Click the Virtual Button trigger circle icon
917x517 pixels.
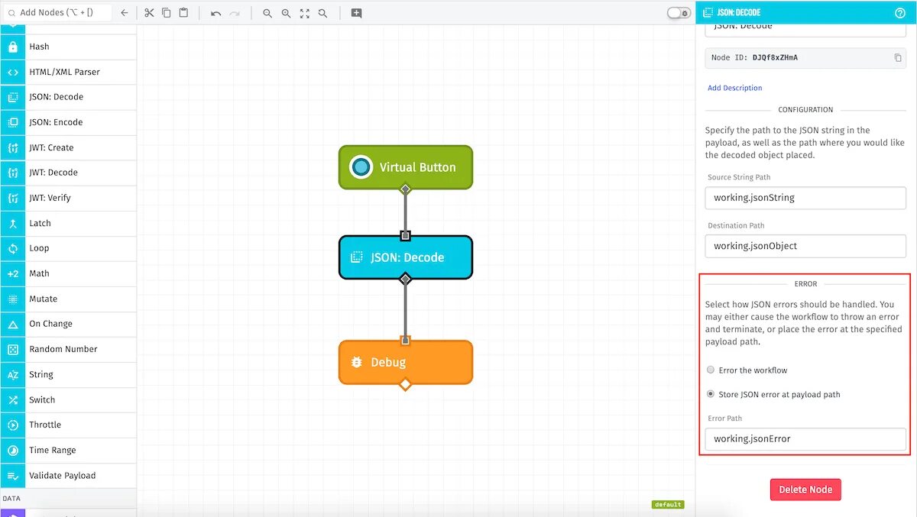click(361, 167)
